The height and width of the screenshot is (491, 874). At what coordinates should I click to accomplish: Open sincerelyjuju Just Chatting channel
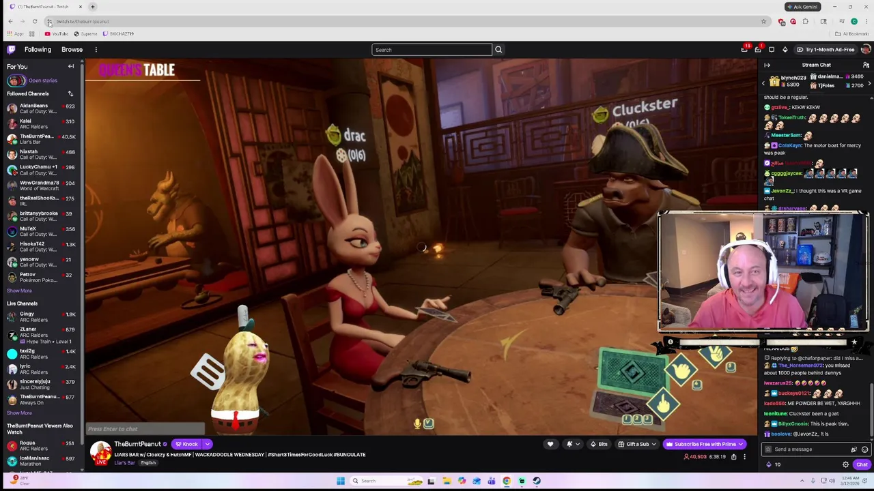point(41,384)
